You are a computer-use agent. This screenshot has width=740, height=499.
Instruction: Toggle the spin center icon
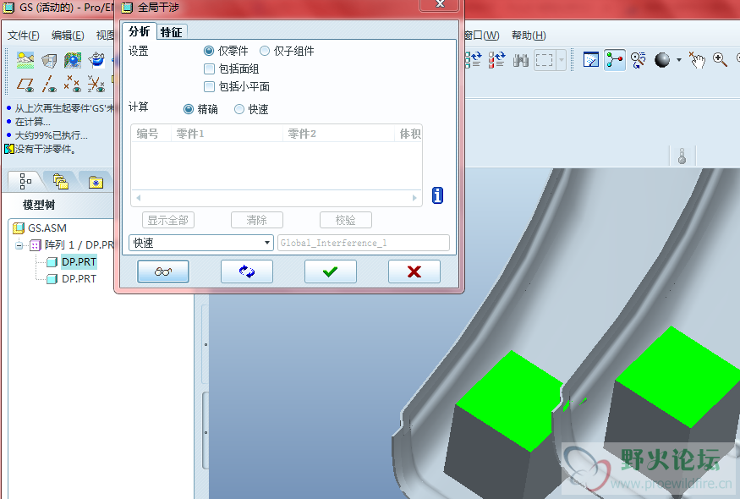coord(615,60)
